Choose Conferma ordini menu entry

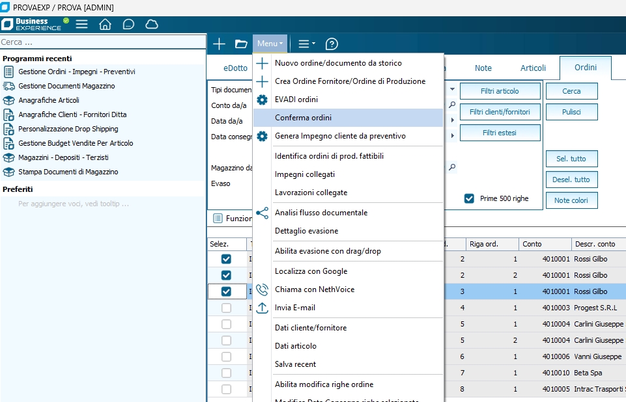pos(303,118)
